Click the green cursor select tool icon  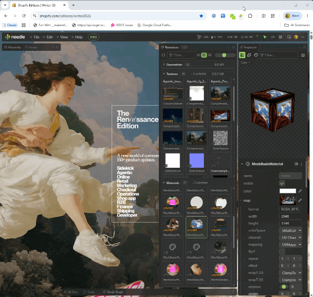[265, 37]
